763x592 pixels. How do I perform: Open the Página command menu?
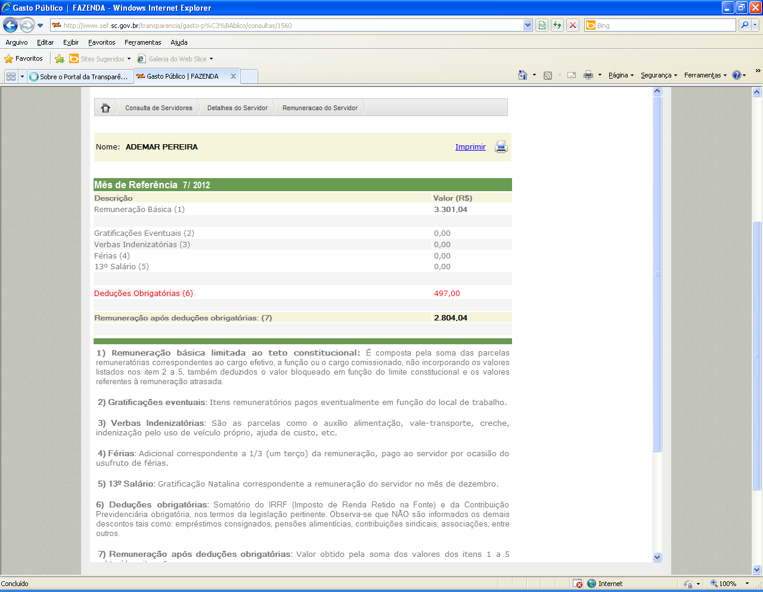(621, 75)
